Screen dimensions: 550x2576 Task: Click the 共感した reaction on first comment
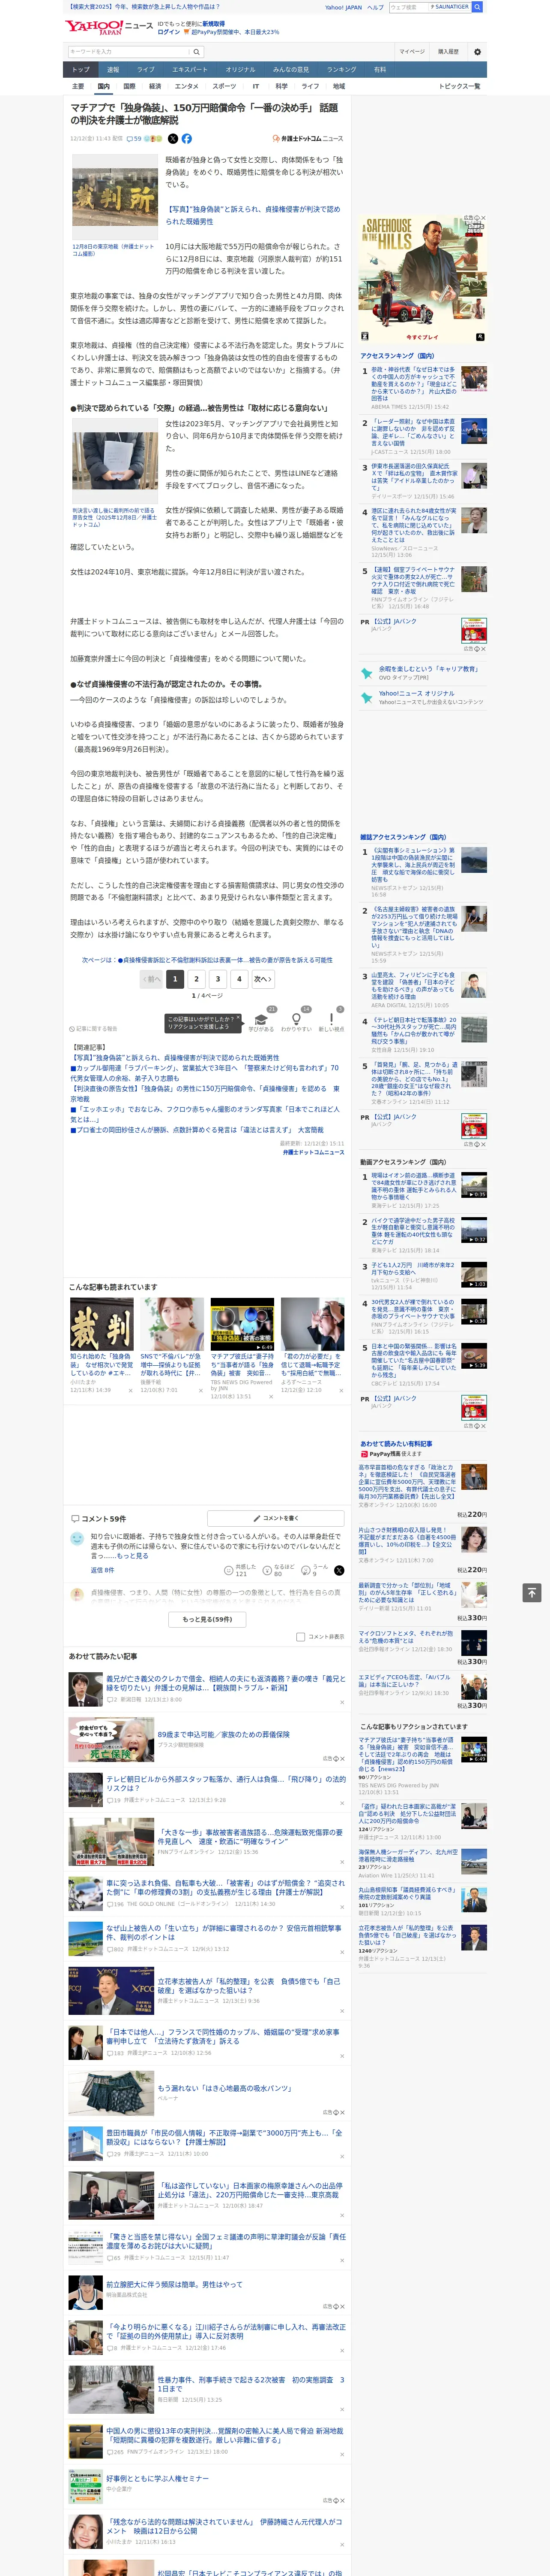click(242, 1570)
